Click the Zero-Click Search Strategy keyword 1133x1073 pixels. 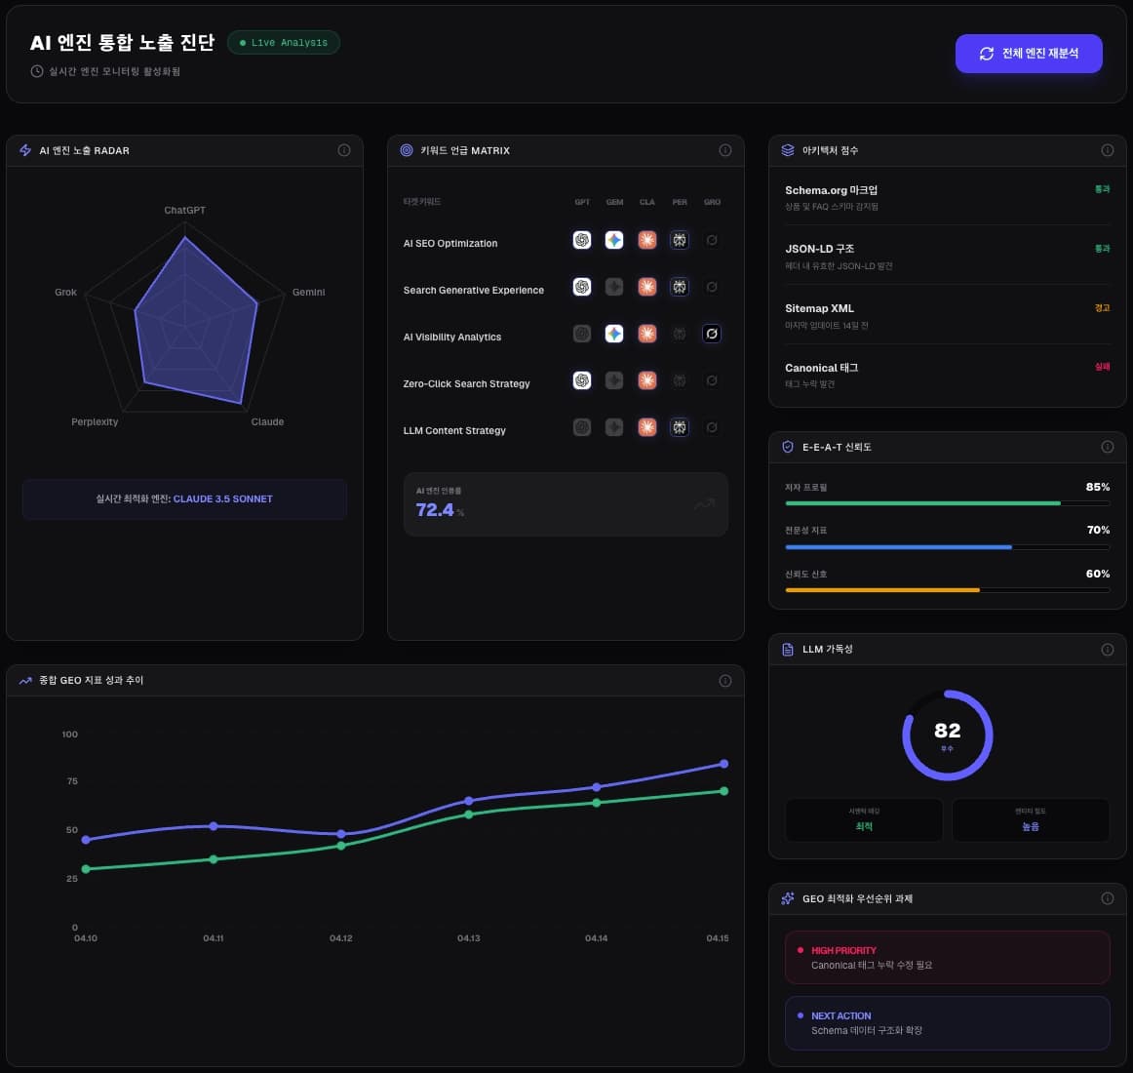[x=466, y=383]
